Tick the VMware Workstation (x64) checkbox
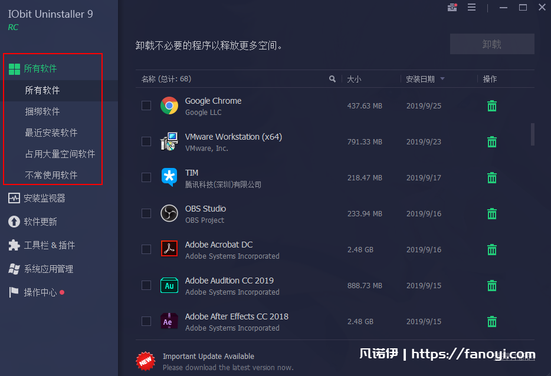The width and height of the screenshot is (551, 376). point(146,141)
